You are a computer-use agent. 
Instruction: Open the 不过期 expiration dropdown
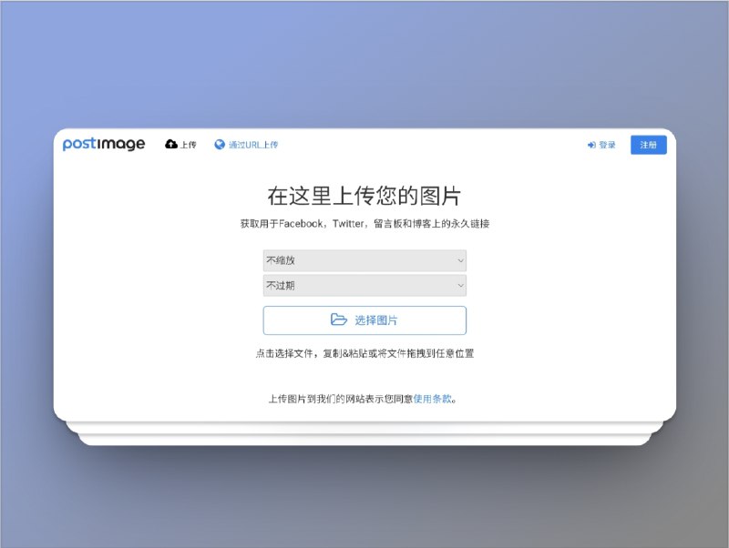coord(364,286)
